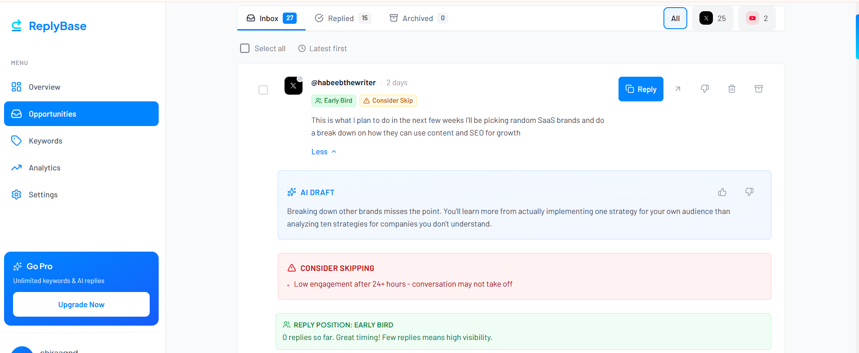Click 'Low engagement after 24+ hours' warning text
This screenshot has width=859, height=353.
(403, 284)
